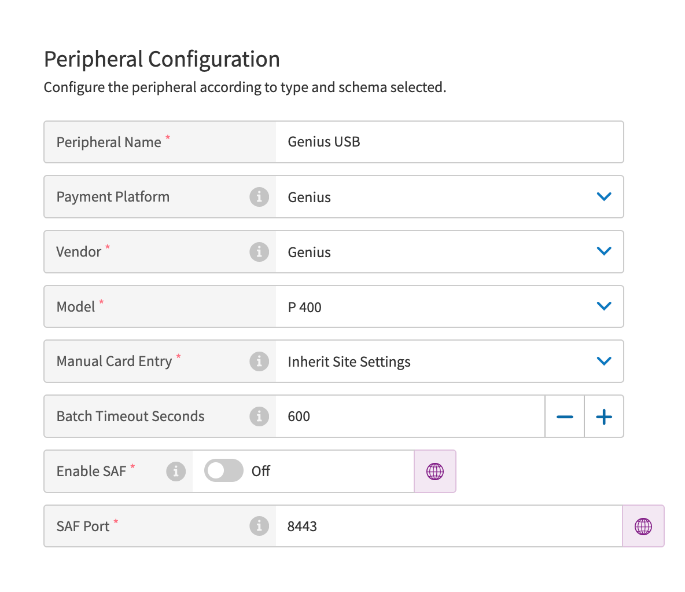Screen dimensions: 685x592
Task: Click the globe icon beside SAF Port
Action: [x=643, y=526]
